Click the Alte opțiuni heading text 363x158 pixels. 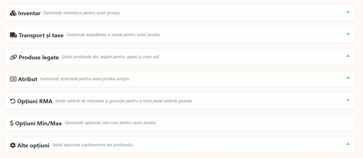(33, 146)
